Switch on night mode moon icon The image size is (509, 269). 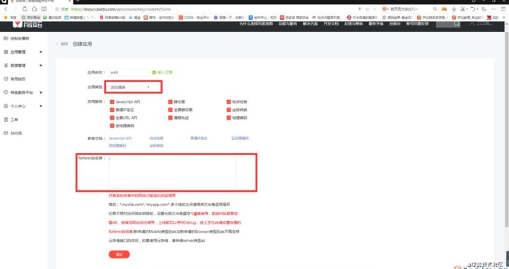484,9
